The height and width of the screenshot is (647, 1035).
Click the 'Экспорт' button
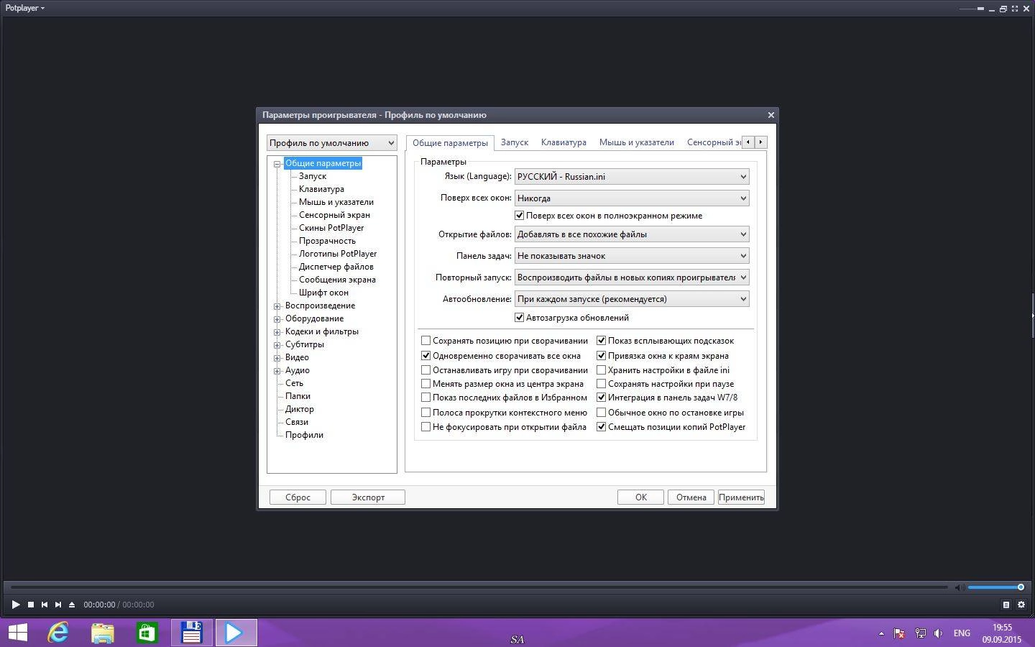pyautogui.click(x=368, y=497)
